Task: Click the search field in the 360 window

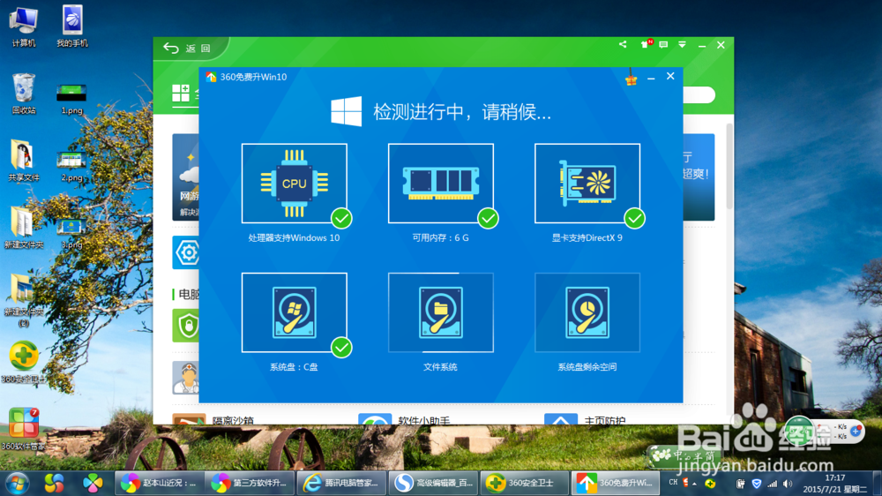Action: [x=699, y=94]
